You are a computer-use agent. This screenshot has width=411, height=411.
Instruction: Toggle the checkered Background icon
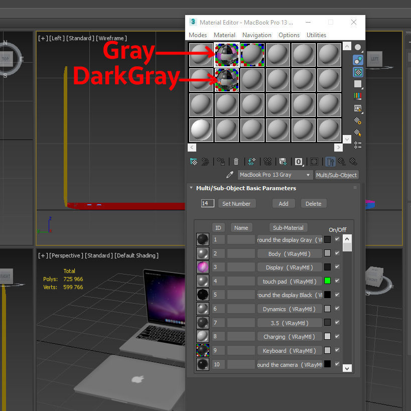pos(357,72)
